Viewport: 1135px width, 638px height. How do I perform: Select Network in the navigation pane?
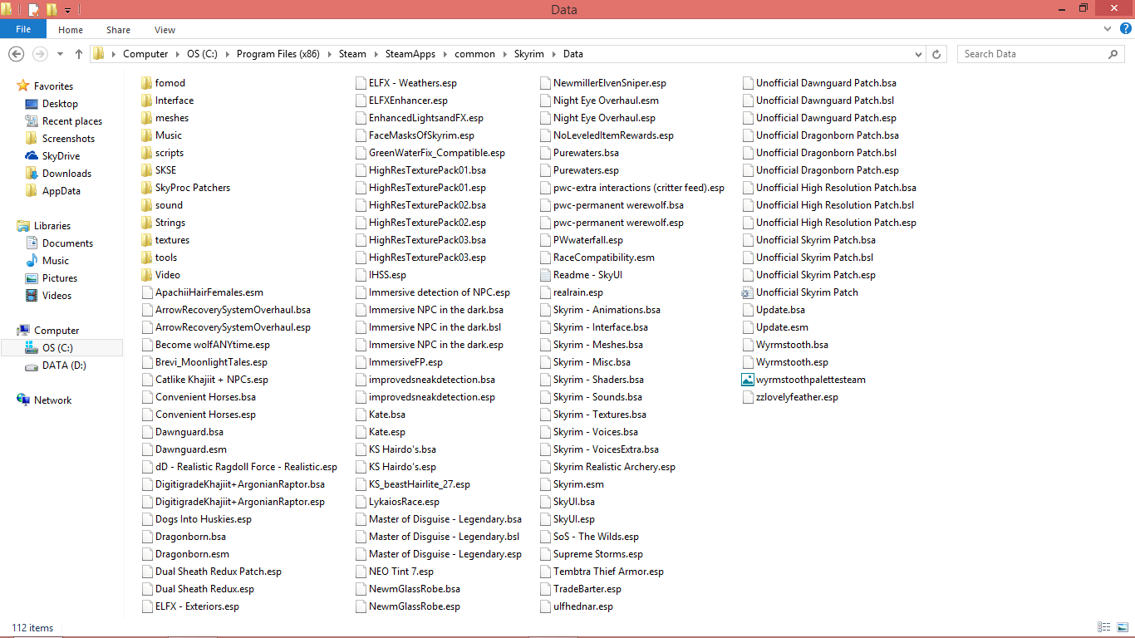[52, 400]
